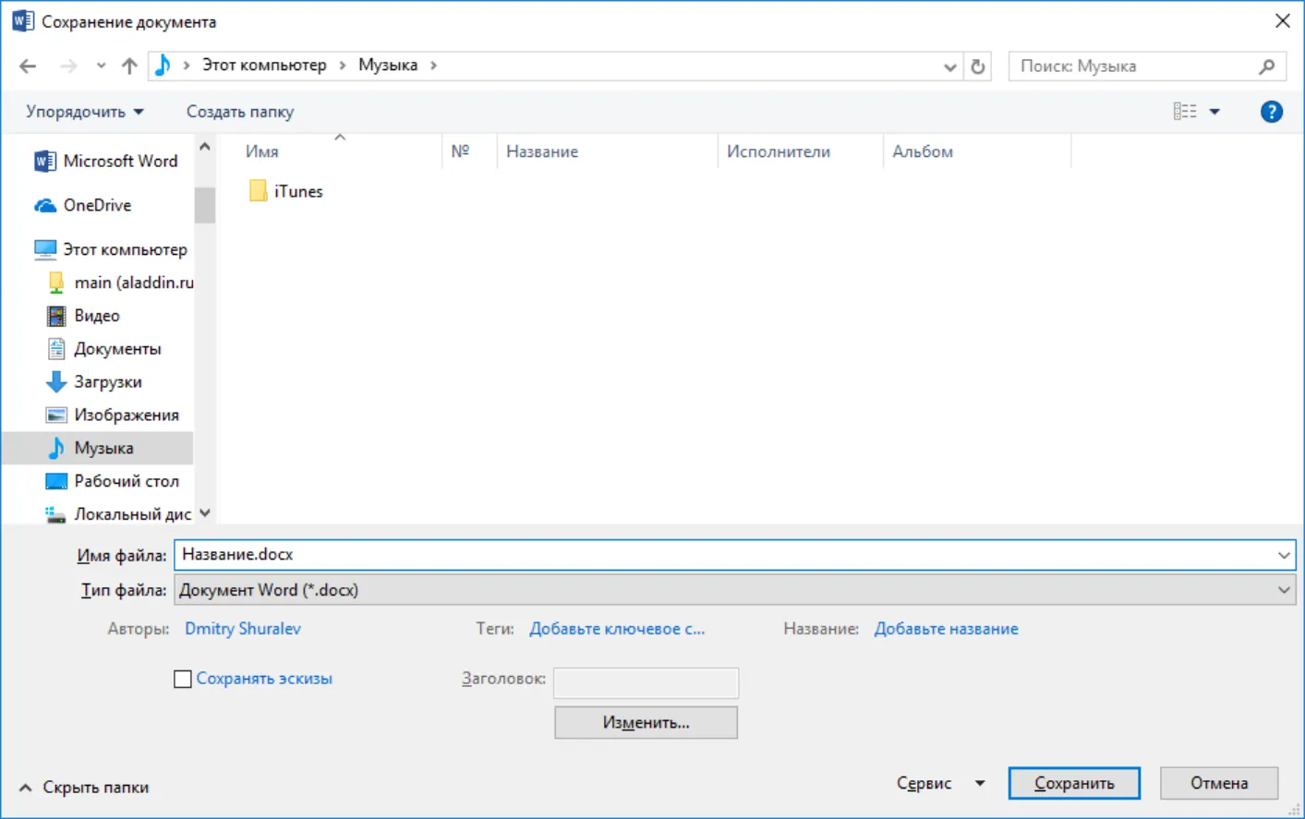
Task: Open the Загрузки folder in sidebar
Action: pos(94,382)
